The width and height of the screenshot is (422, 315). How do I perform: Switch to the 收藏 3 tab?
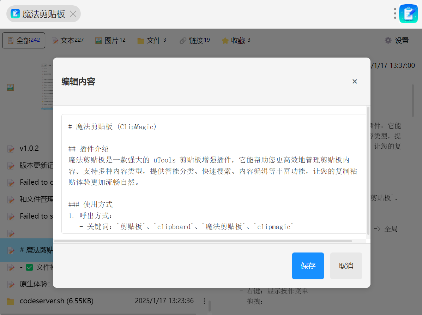pyautogui.click(x=236, y=40)
